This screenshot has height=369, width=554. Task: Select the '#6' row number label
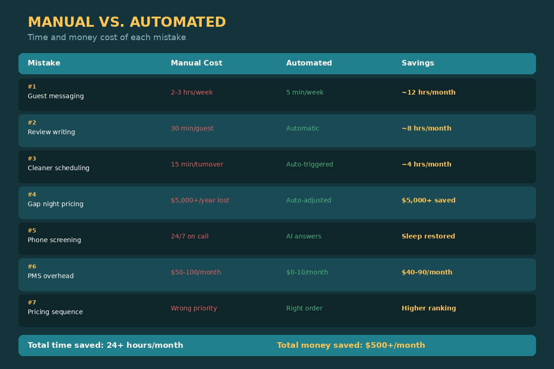(x=32, y=267)
